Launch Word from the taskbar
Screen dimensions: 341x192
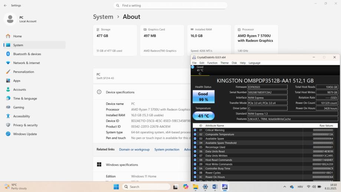coord(215,187)
